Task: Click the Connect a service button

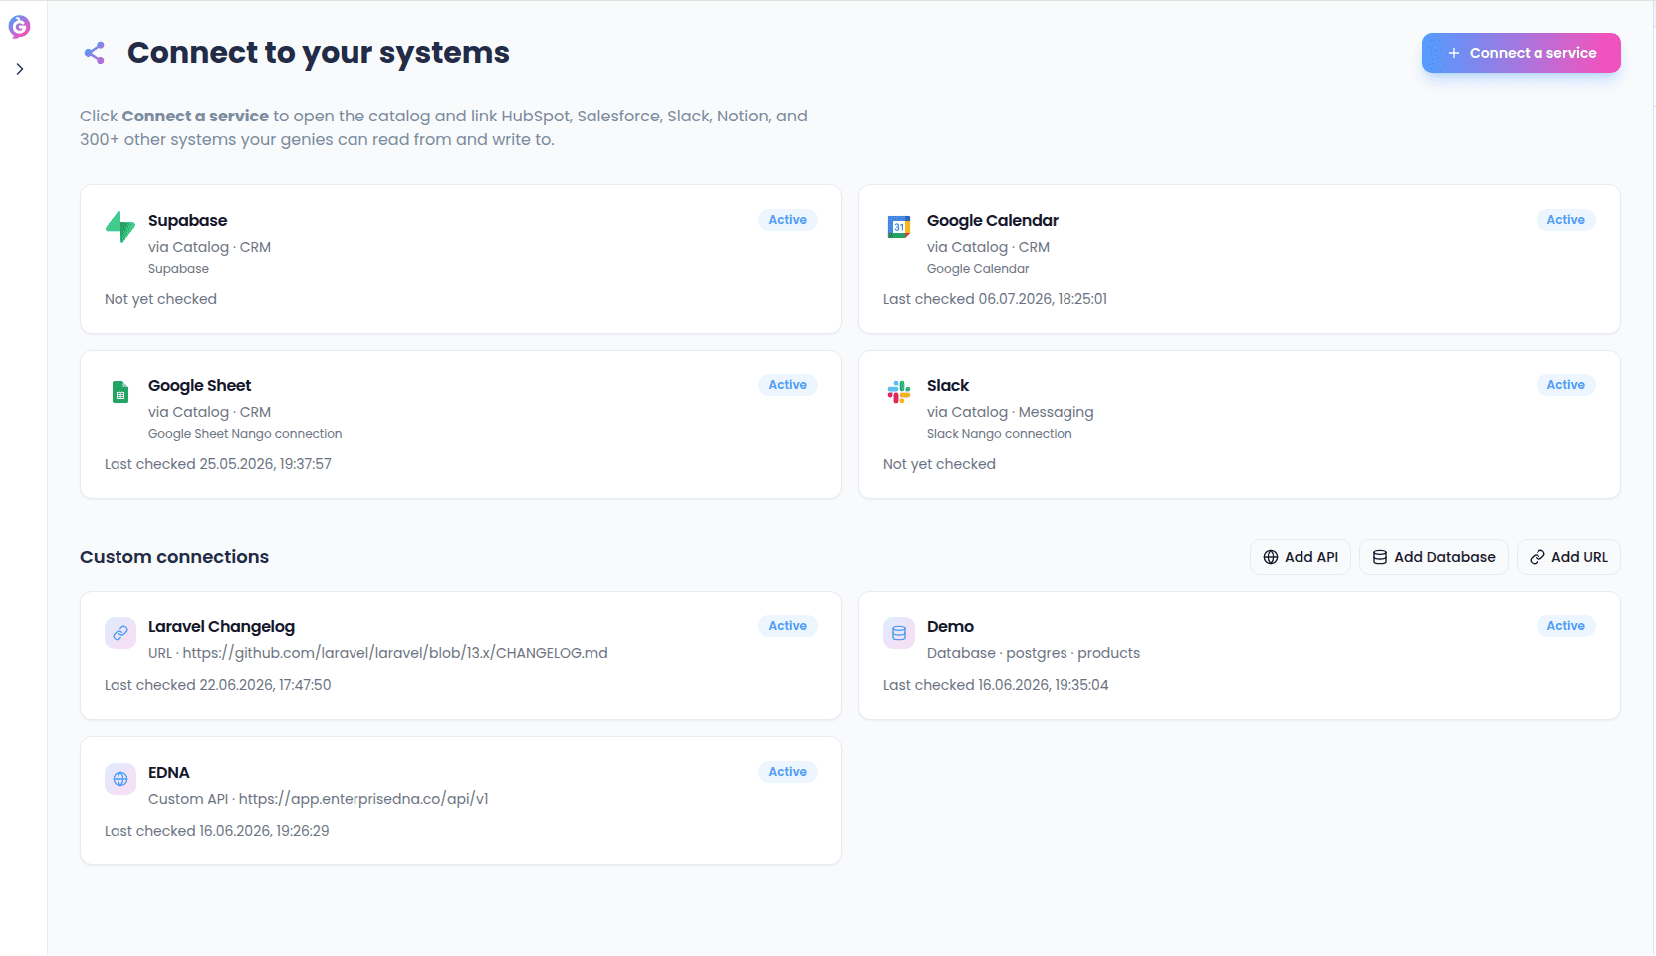Action: 1521,53
